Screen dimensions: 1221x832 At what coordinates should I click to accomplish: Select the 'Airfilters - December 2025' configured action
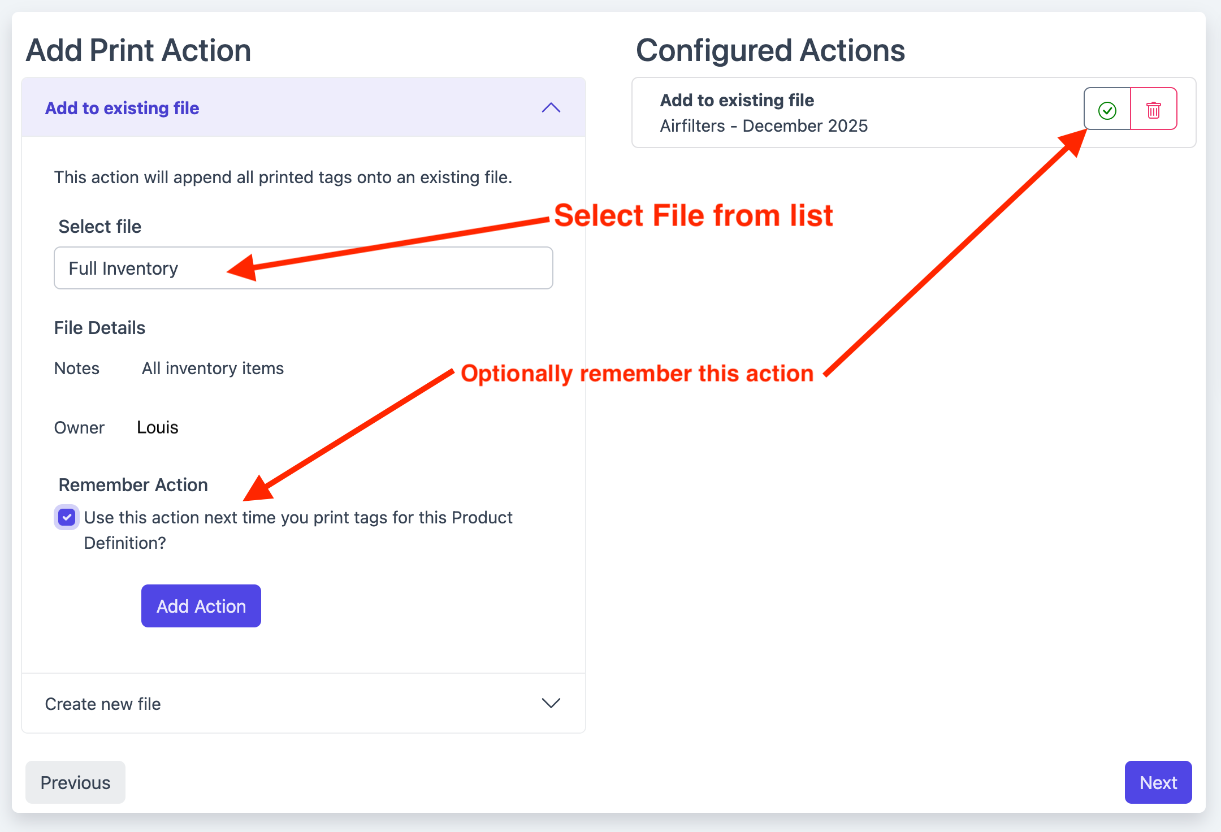[763, 125]
